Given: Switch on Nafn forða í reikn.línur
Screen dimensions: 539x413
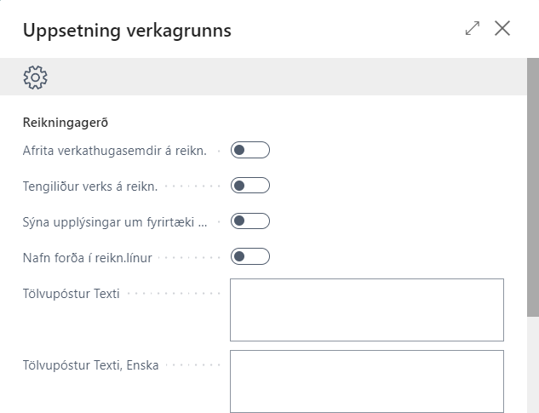Looking at the screenshot, I should [250, 256].
